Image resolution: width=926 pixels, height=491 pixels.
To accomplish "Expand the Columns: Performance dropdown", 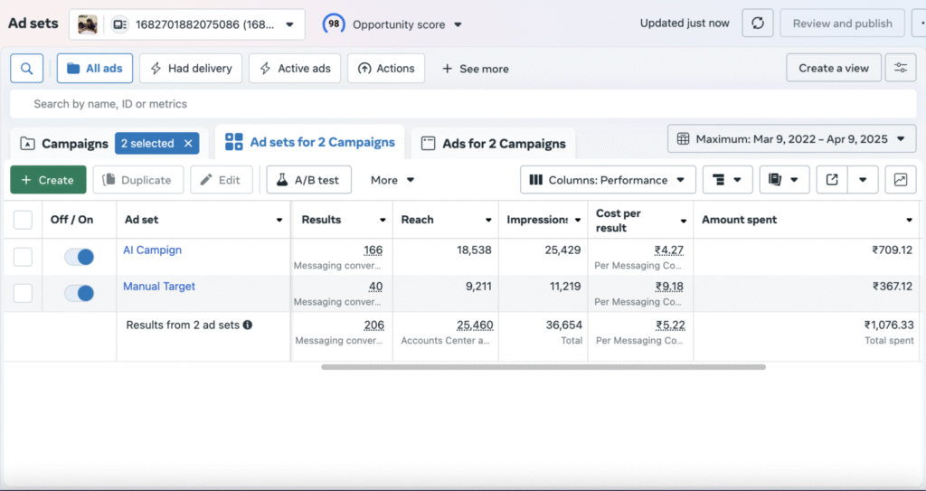I will [x=608, y=180].
